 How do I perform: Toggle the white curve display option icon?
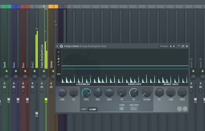pyautogui.click(x=58, y=62)
